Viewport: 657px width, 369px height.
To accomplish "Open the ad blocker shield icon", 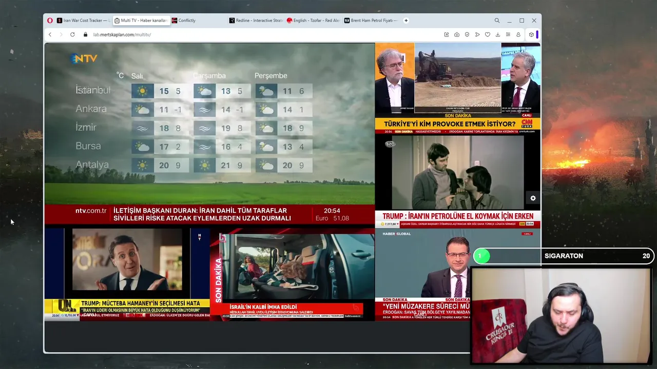I will click(467, 34).
